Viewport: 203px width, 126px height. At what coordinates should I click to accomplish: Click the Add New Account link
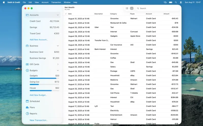(39, 40)
